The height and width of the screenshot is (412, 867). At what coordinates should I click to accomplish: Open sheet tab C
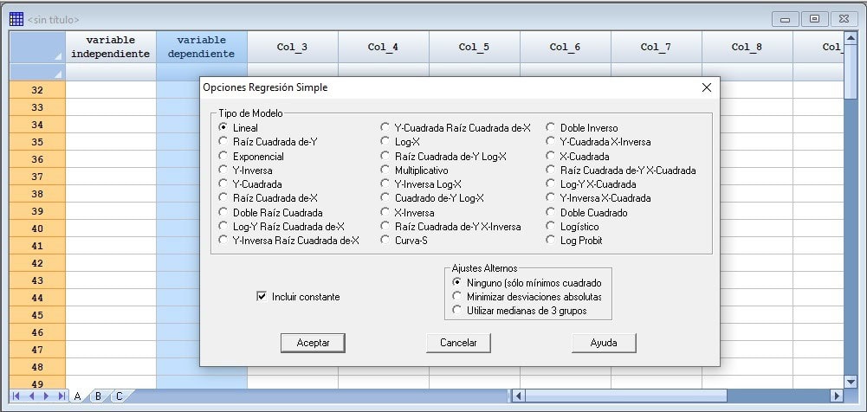(x=118, y=396)
